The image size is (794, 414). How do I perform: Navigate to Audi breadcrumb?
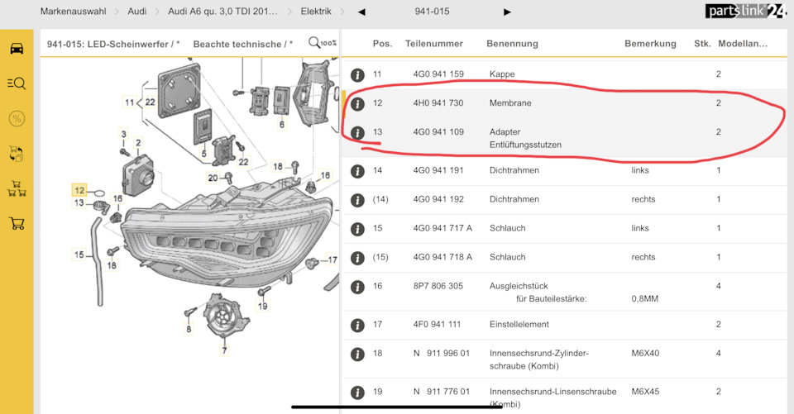click(137, 12)
